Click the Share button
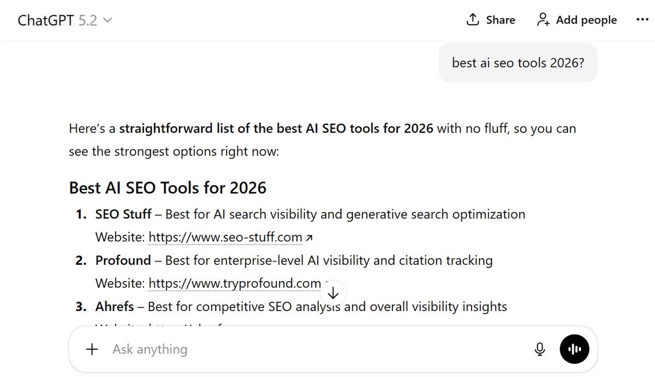 click(x=490, y=20)
